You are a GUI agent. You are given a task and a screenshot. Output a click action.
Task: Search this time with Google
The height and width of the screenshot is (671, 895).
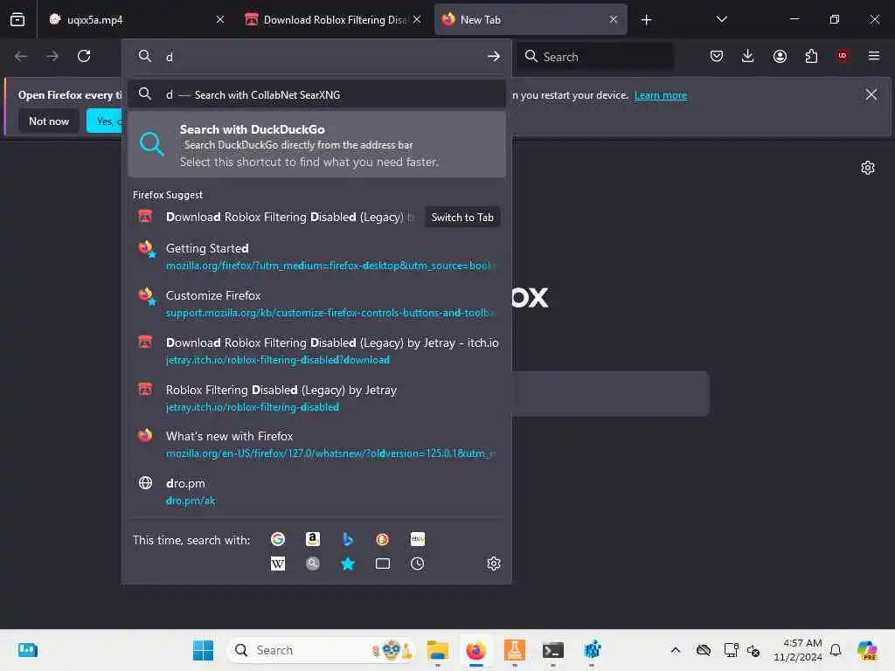coord(278,539)
